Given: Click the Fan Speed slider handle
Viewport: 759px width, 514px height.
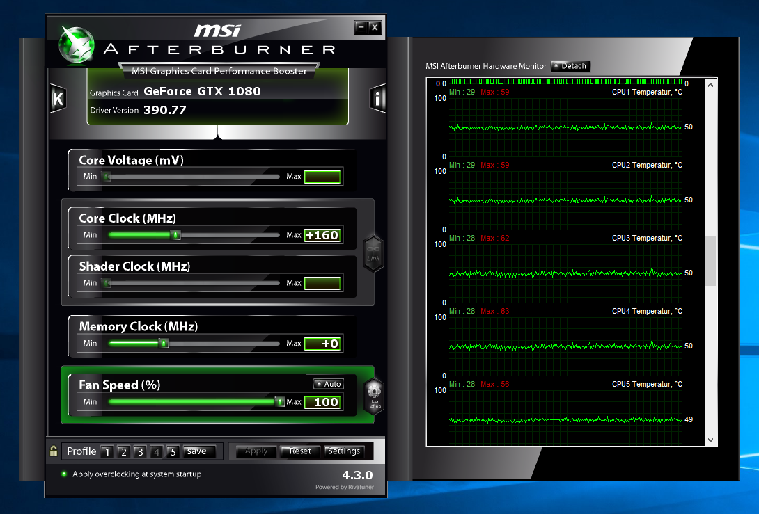Looking at the screenshot, I should [279, 402].
